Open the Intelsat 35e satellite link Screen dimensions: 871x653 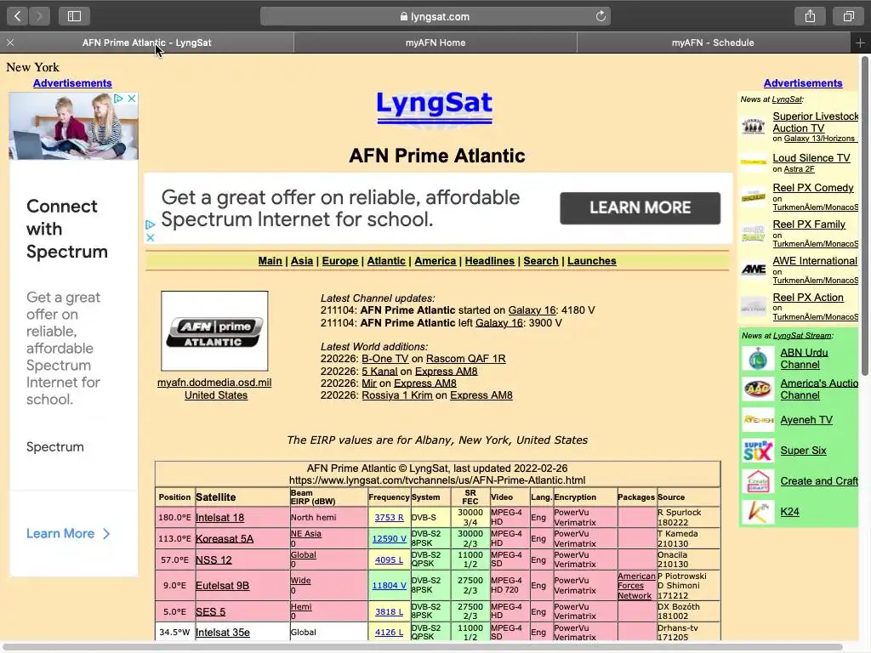(x=223, y=632)
